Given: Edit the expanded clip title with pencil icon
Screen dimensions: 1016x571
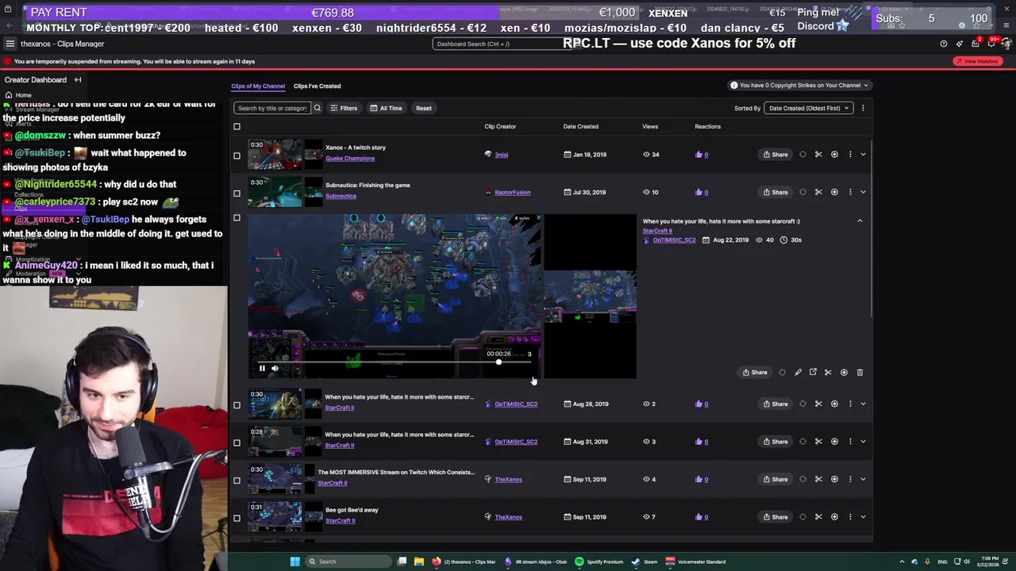Looking at the screenshot, I should pos(798,372).
